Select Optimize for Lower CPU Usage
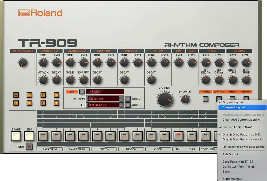 pos(242,147)
